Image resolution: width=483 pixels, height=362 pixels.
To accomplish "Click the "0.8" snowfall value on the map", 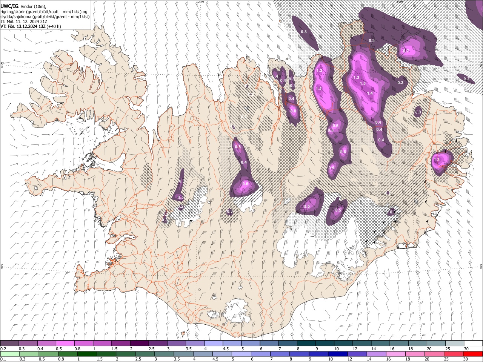I will (293, 111).
